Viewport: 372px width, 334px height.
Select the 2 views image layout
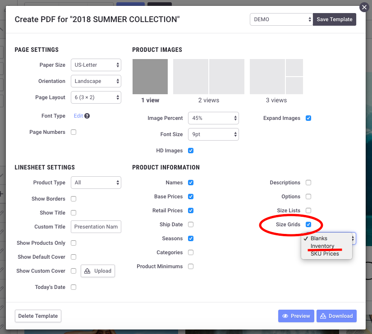[208, 77]
